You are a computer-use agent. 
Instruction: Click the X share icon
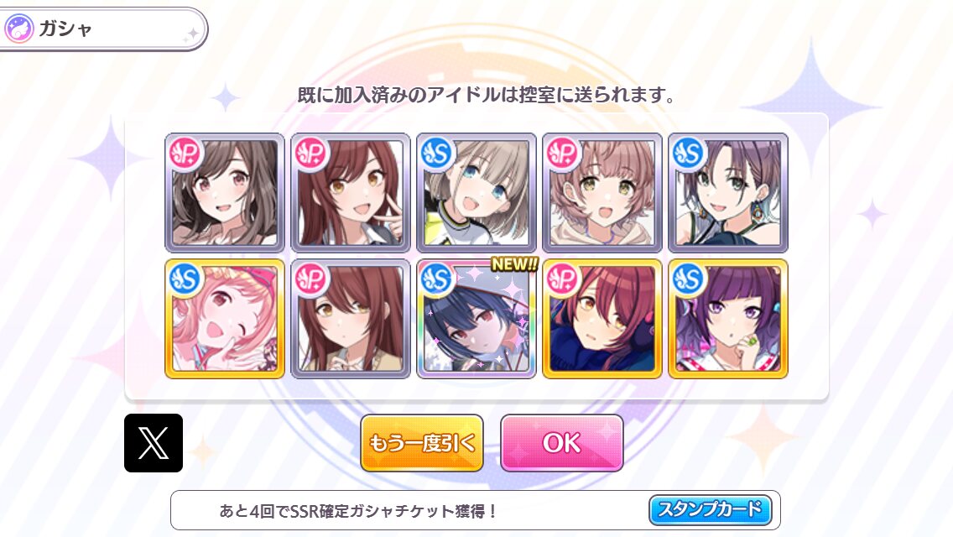pyautogui.click(x=154, y=443)
